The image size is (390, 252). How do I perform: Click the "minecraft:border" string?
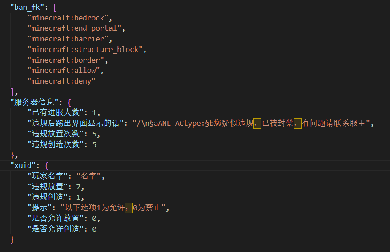click(66, 60)
